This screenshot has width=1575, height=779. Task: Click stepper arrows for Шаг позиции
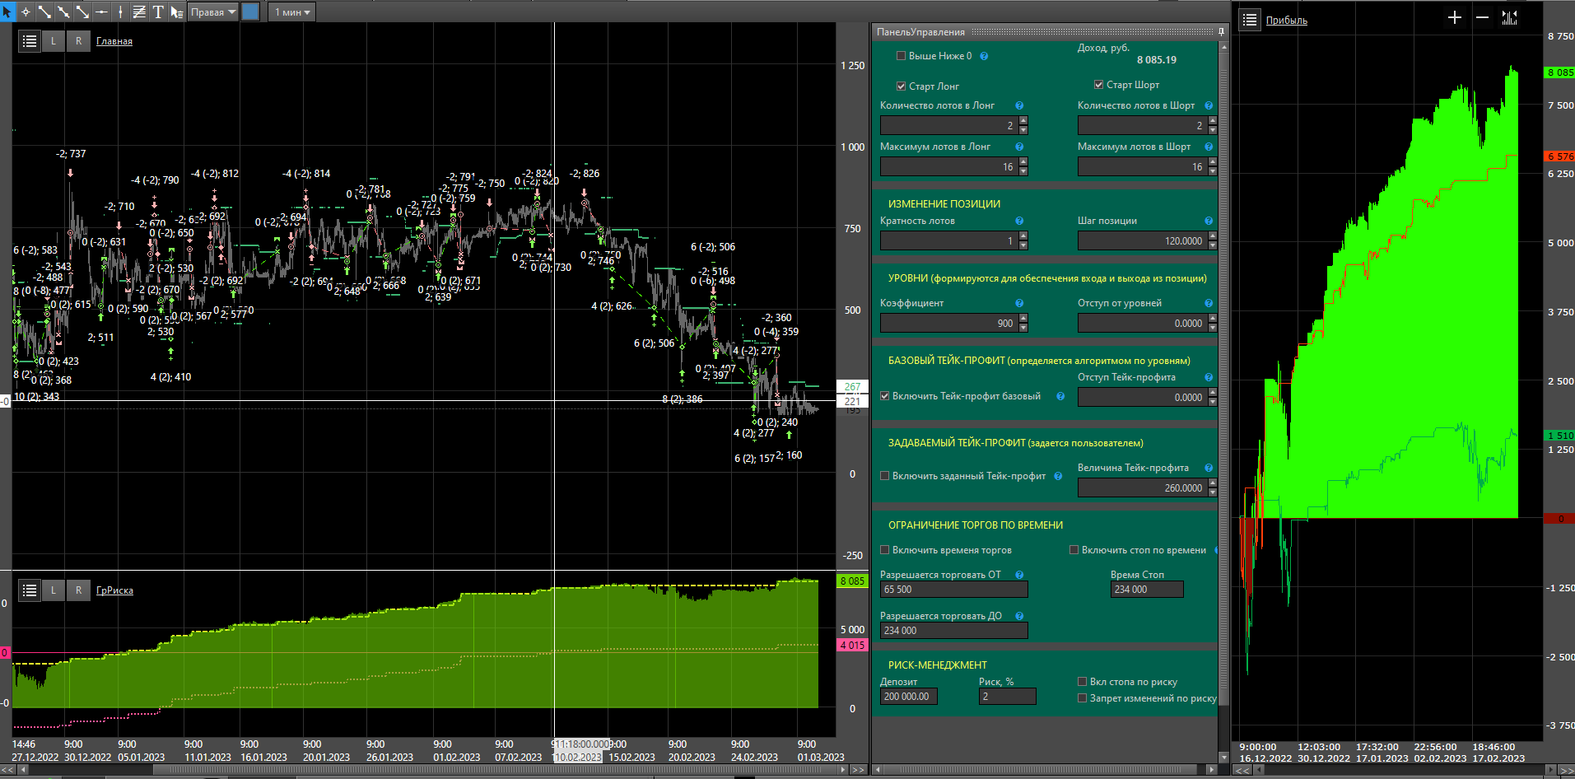pos(1213,240)
